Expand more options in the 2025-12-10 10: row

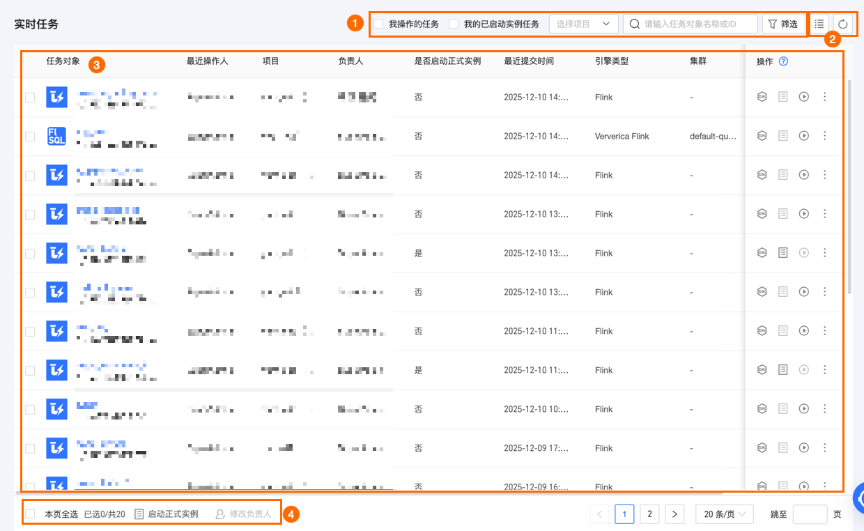(x=825, y=409)
